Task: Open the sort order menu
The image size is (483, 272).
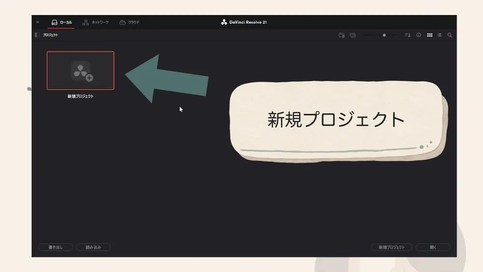Action: (x=408, y=35)
